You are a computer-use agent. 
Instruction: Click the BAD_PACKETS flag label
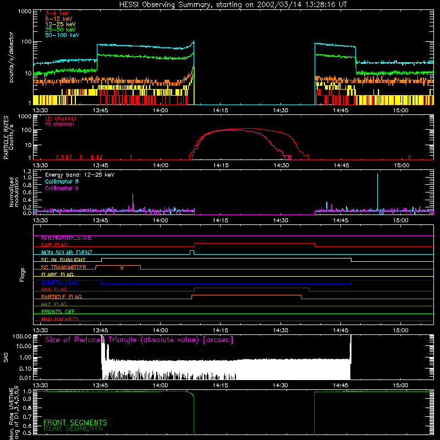point(60,319)
